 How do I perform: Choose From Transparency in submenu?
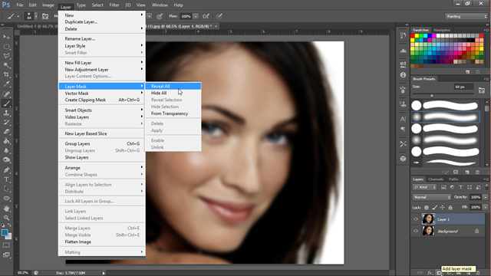[173, 113]
